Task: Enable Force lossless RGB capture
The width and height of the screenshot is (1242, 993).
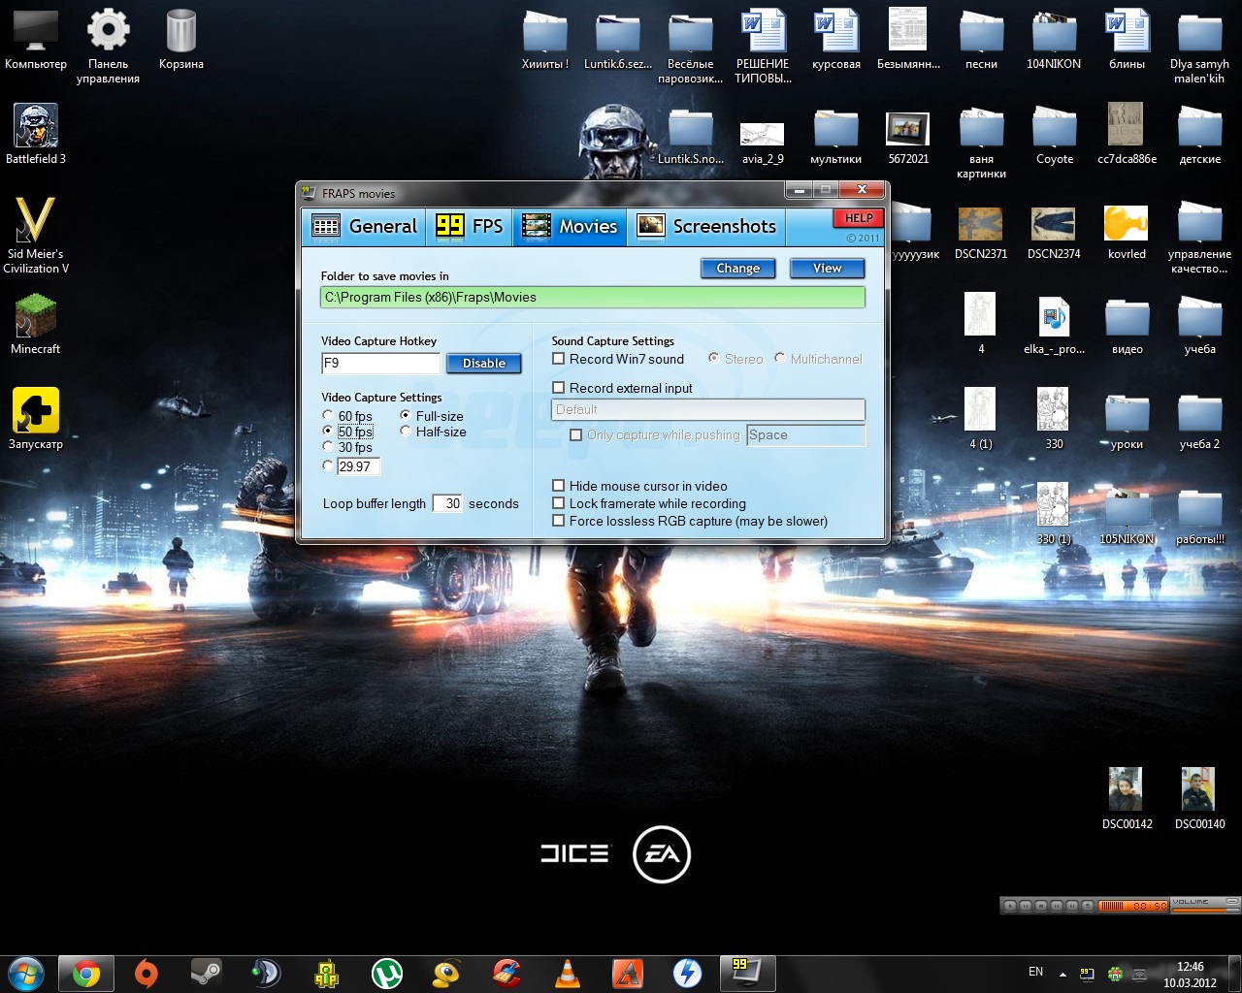Action: click(x=558, y=521)
